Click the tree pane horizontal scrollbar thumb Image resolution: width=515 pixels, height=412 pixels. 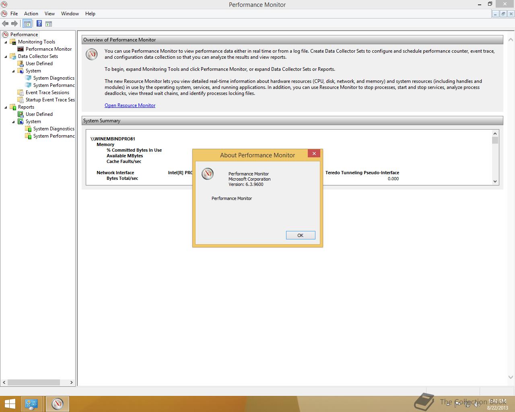point(34,382)
